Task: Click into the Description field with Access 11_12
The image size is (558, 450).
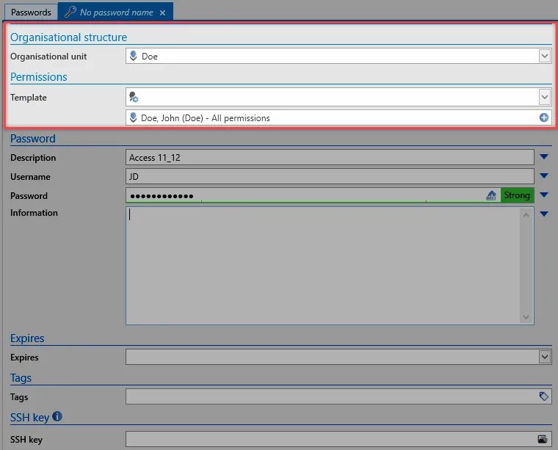Action: click(330, 157)
